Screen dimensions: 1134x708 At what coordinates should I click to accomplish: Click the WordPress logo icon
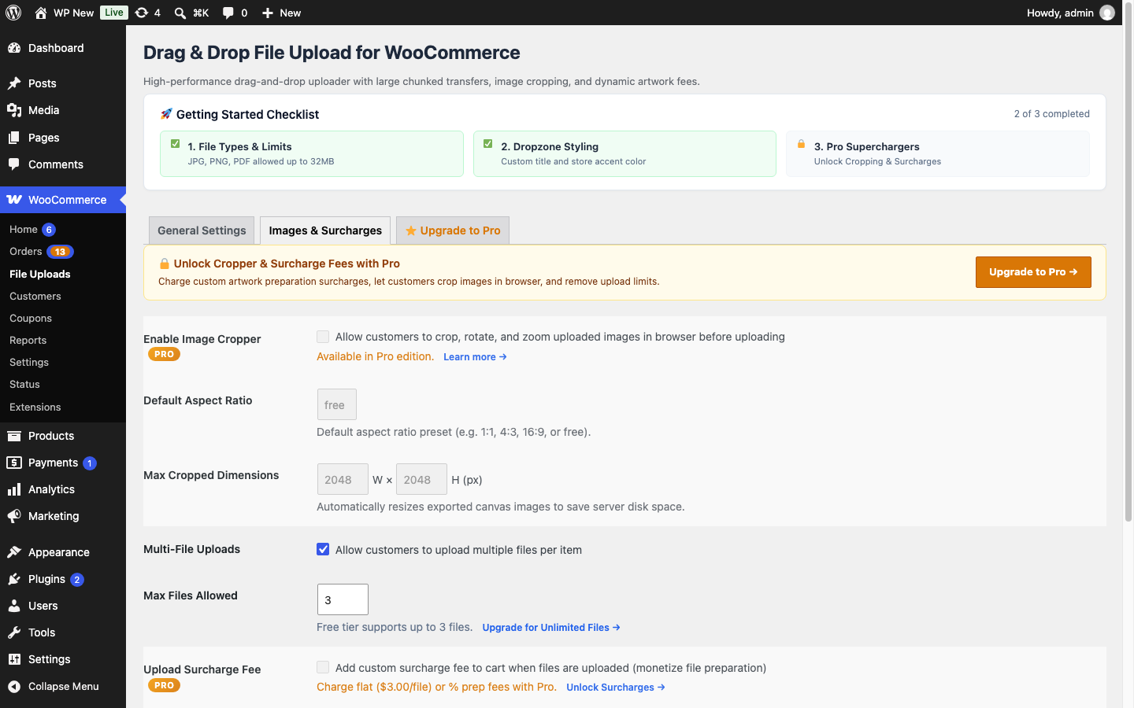(x=13, y=13)
